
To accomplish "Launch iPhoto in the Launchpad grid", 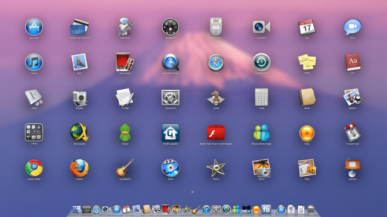I will coord(261,168).
